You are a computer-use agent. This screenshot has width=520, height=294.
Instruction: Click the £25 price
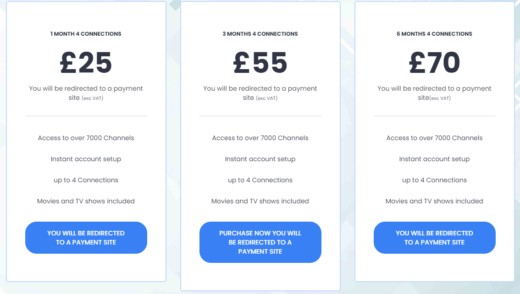pos(86,63)
